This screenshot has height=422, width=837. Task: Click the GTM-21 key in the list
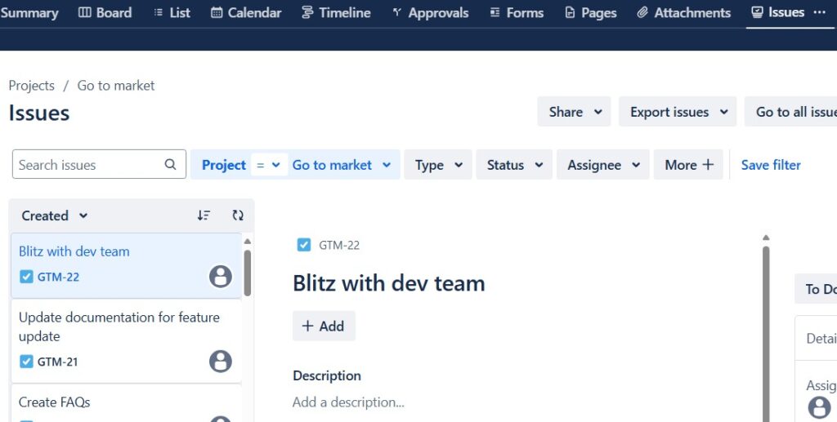tap(58, 362)
